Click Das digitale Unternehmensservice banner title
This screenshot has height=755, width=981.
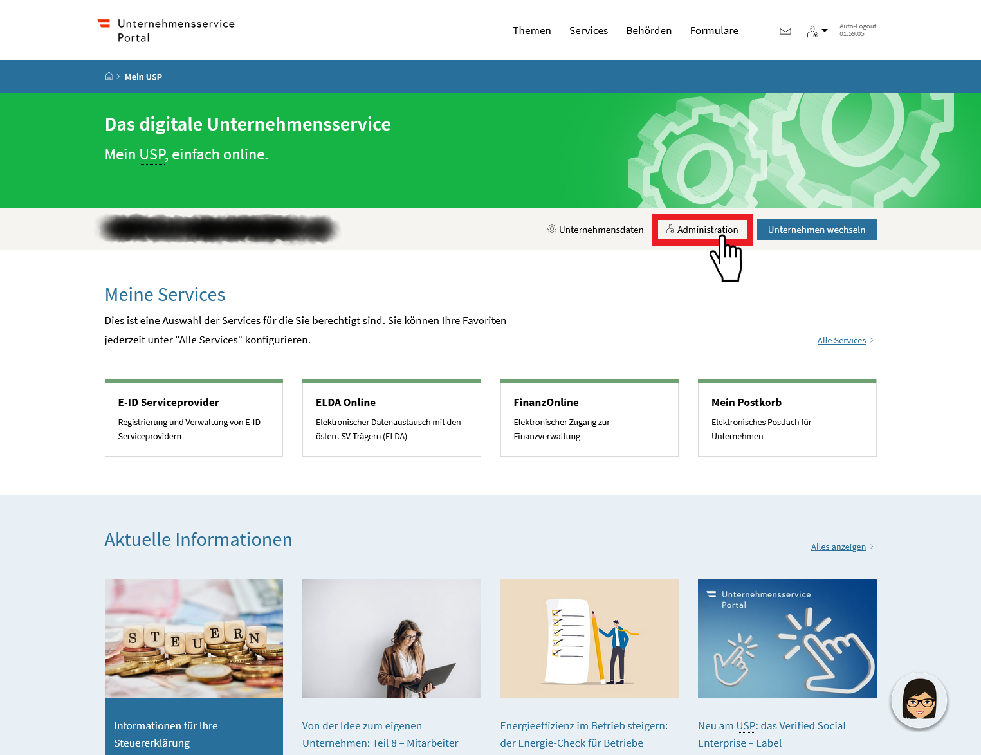tap(248, 124)
